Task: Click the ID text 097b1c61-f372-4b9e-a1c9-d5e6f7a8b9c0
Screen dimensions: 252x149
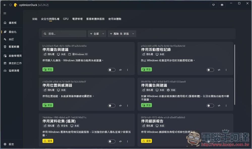Action: [x=163, y=117]
